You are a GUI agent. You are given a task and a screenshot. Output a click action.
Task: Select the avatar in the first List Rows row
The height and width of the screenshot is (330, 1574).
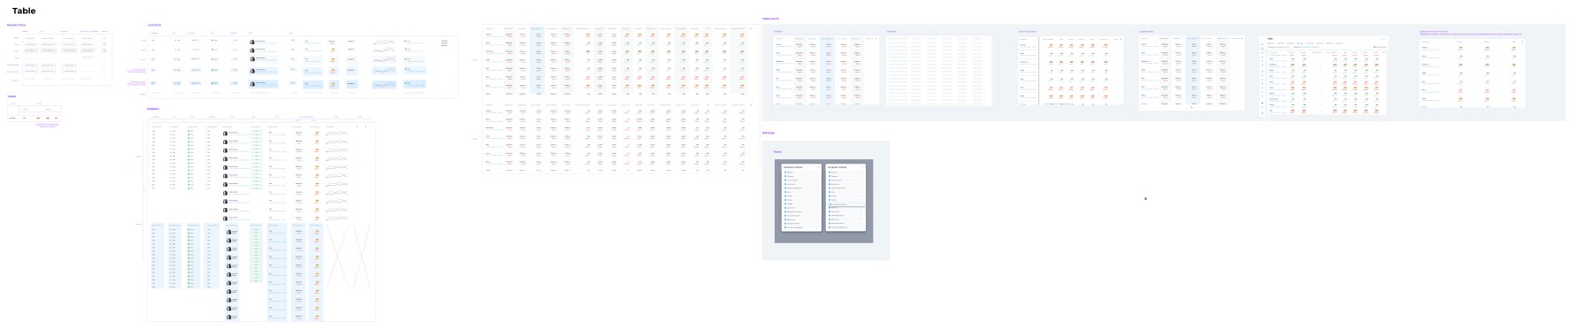251,42
